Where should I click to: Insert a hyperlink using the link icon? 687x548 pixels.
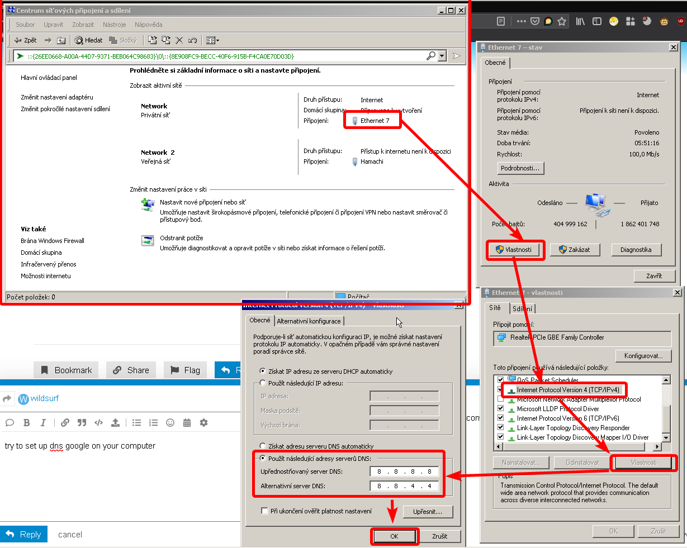(65, 423)
